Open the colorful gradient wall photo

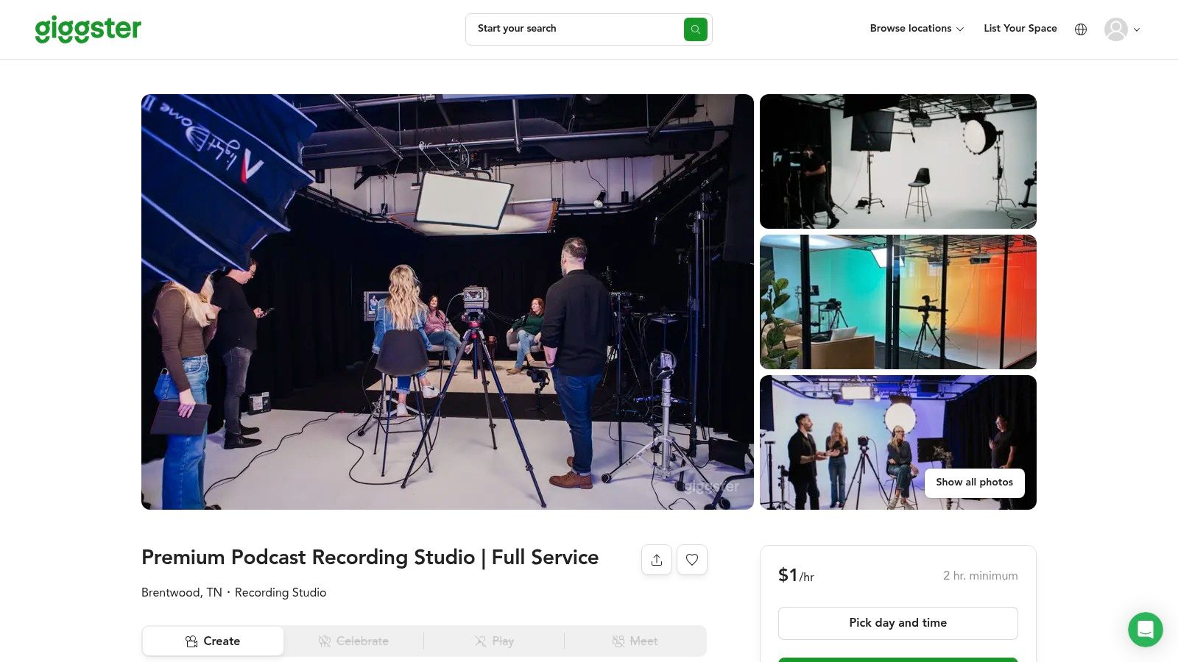[x=897, y=302]
